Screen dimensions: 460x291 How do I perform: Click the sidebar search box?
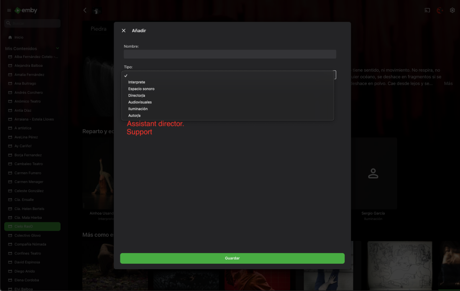[32, 23]
